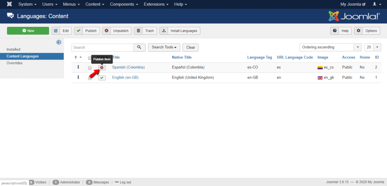The image size is (387, 186).
Task: Click the drag handle for Spanish (Colombia)
Action: (x=78, y=67)
